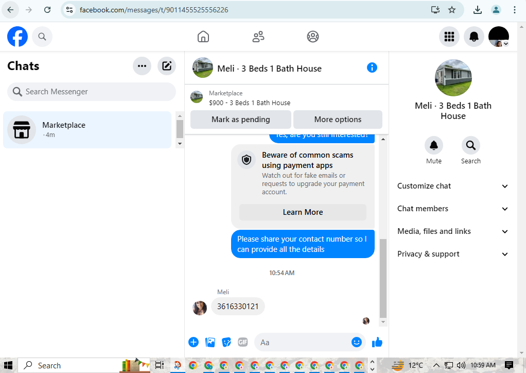Click the 'Please share your contact number' message

pos(303,244)
